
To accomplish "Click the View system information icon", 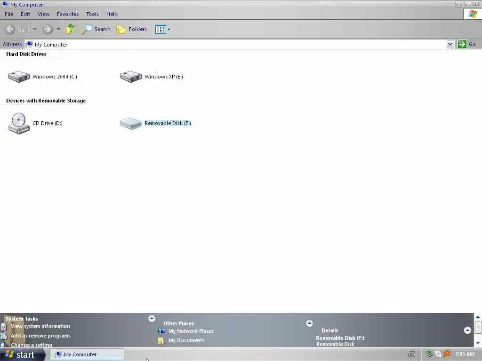I will [4, 327].
